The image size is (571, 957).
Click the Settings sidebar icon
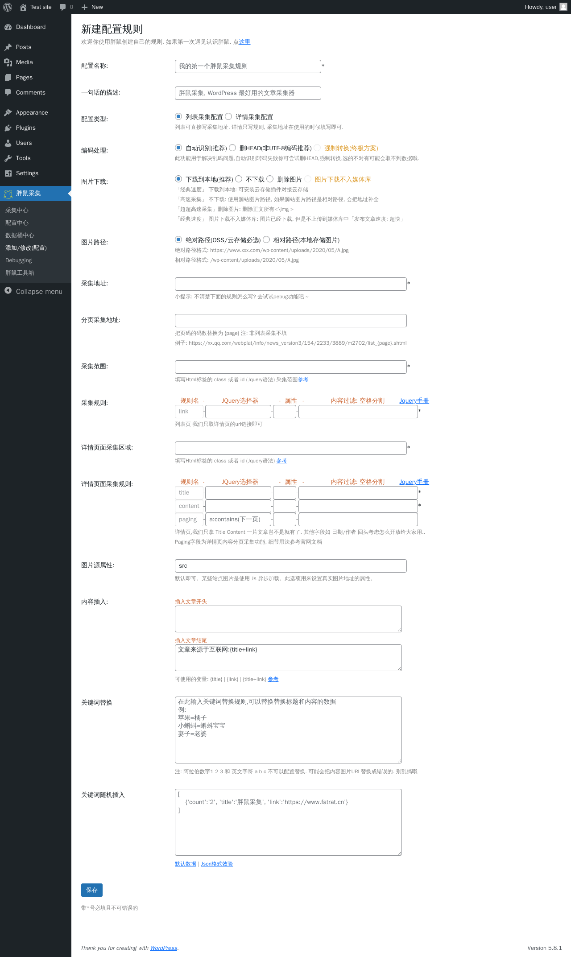8,173
